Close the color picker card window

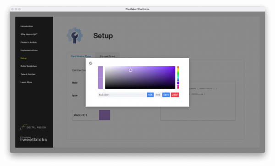coord(91,63)
